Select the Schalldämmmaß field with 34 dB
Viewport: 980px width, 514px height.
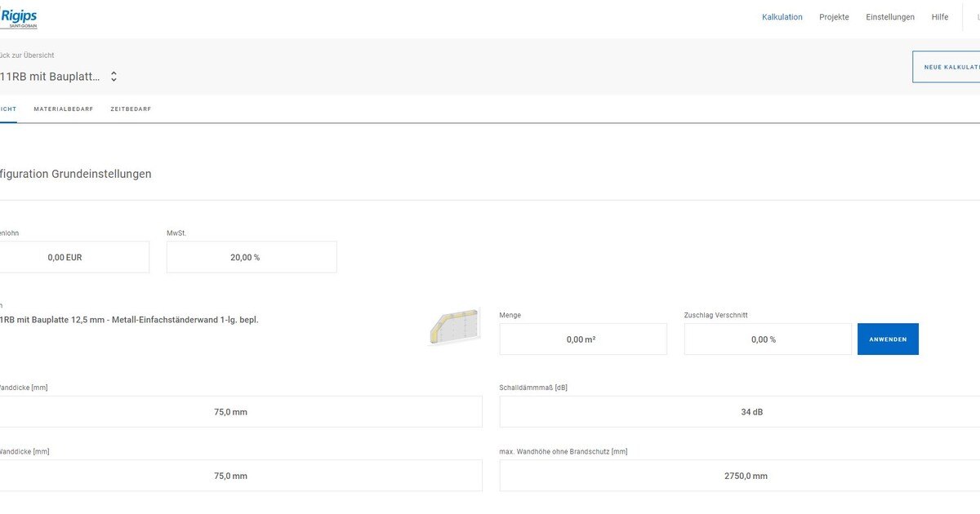click(x=739, y=412)
